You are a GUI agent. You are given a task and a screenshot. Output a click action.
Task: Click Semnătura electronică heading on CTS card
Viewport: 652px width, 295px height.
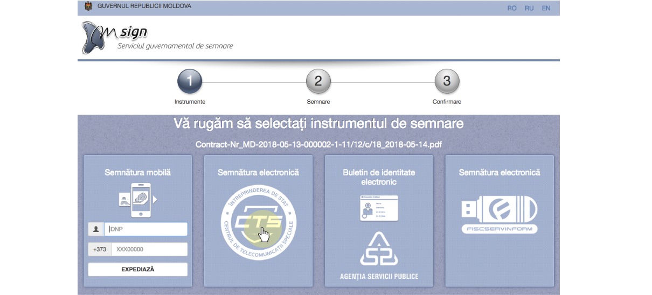pos(258,172)
